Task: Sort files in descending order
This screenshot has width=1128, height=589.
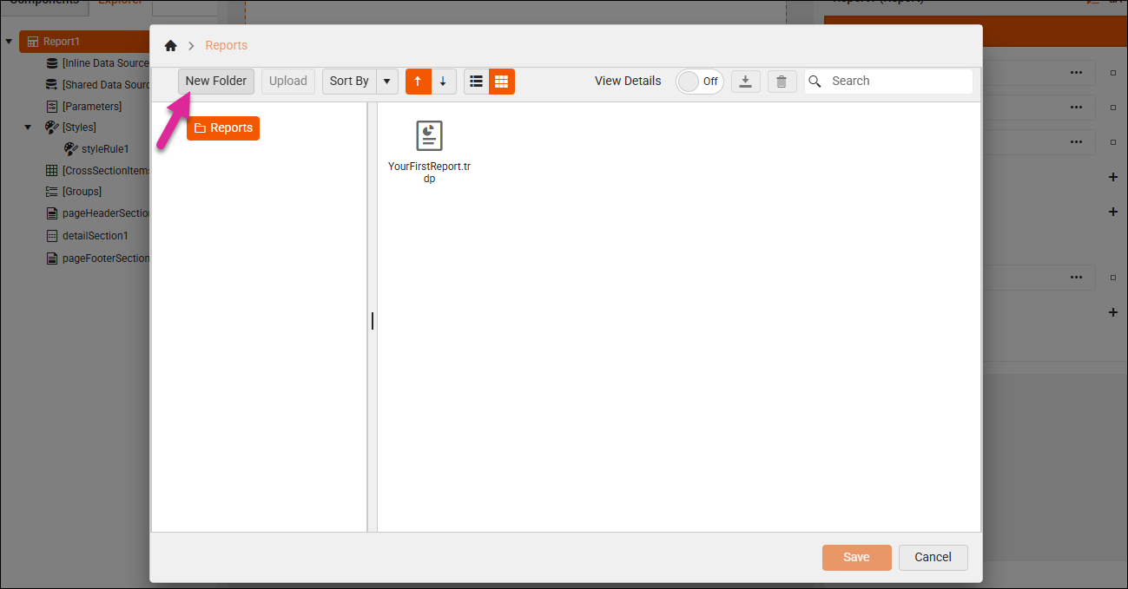Action: point(444,82)
